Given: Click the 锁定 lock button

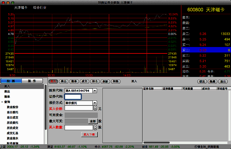Looking at the screenshot, I should tap(202, 81).
